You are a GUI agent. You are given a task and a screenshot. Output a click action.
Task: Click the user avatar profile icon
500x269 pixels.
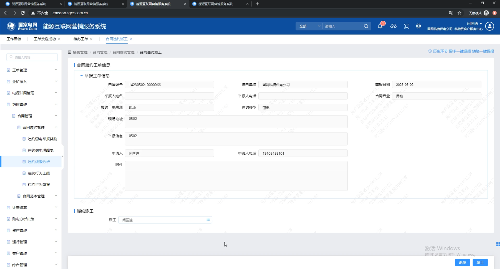(489, 26)
